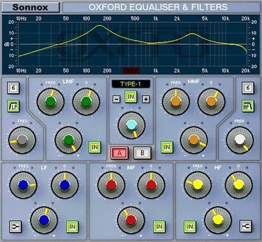Toggle the MF band IN switch
The image size is (262, 242).
tap(159, 227)
